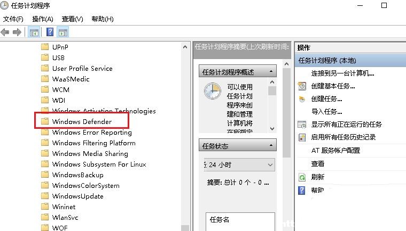Select 任务计划程序 (本地) header in actions

pos(350,60)
